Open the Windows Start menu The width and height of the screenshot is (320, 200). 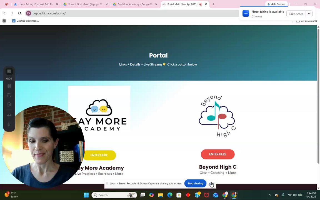point(86,195)
